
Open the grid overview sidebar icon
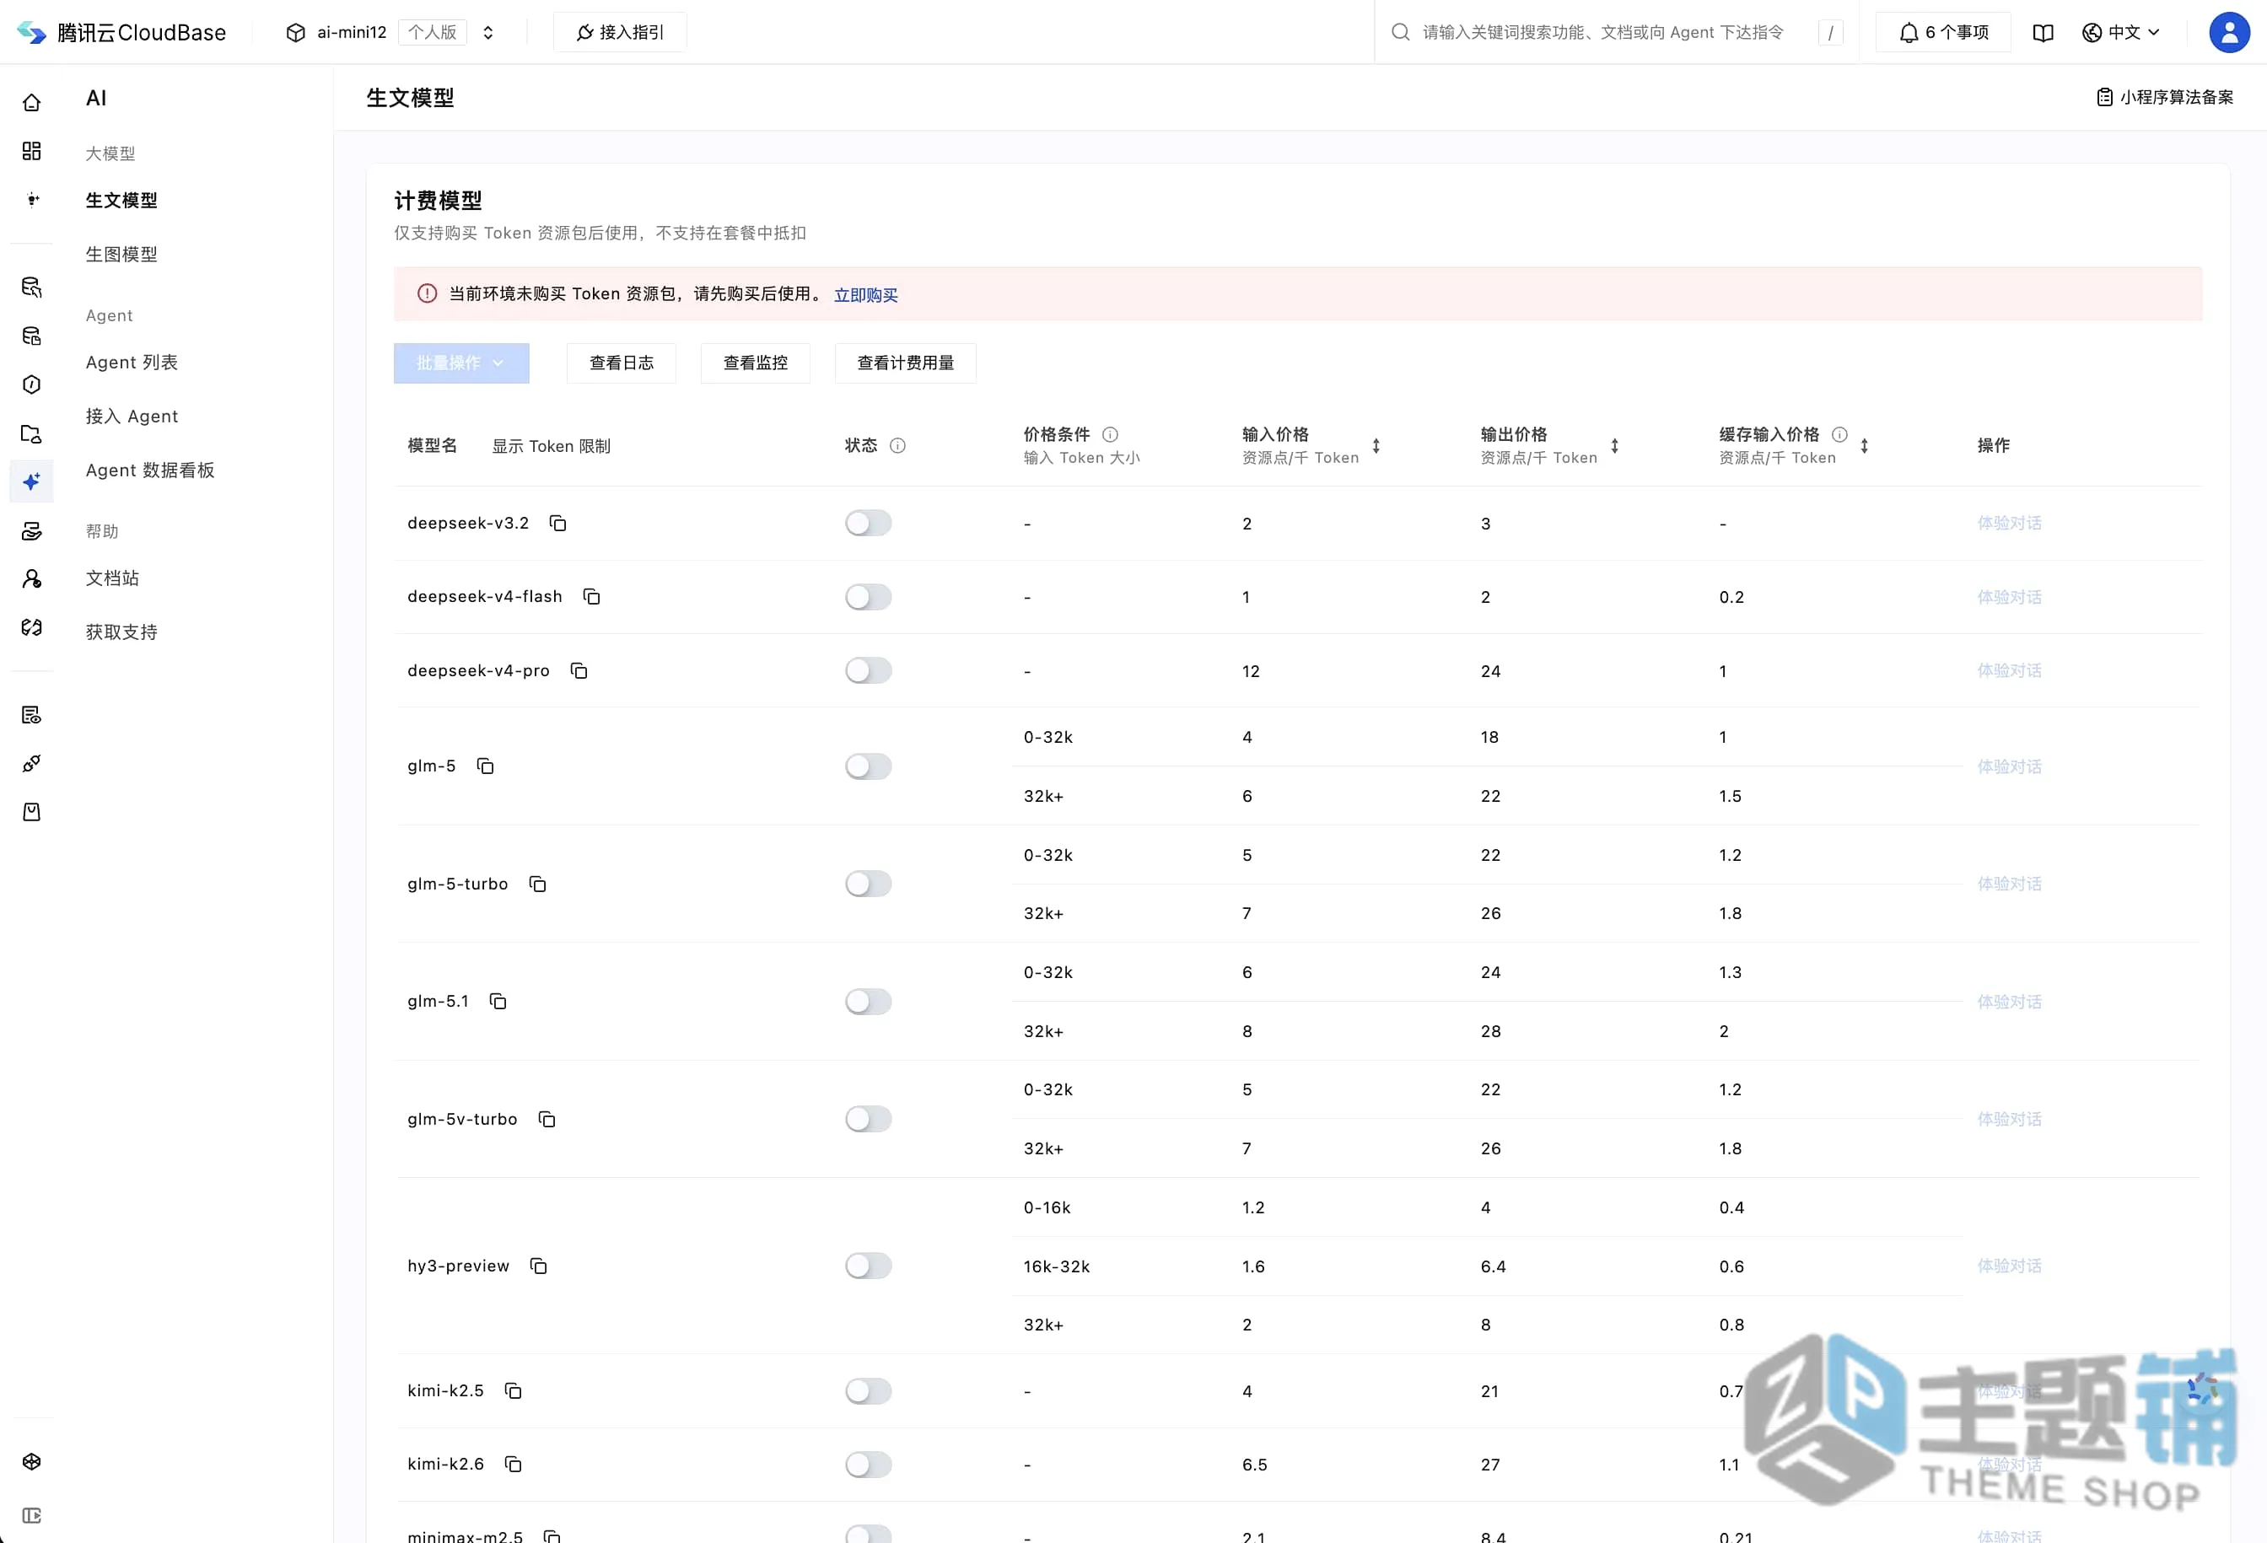coord(31,151)
